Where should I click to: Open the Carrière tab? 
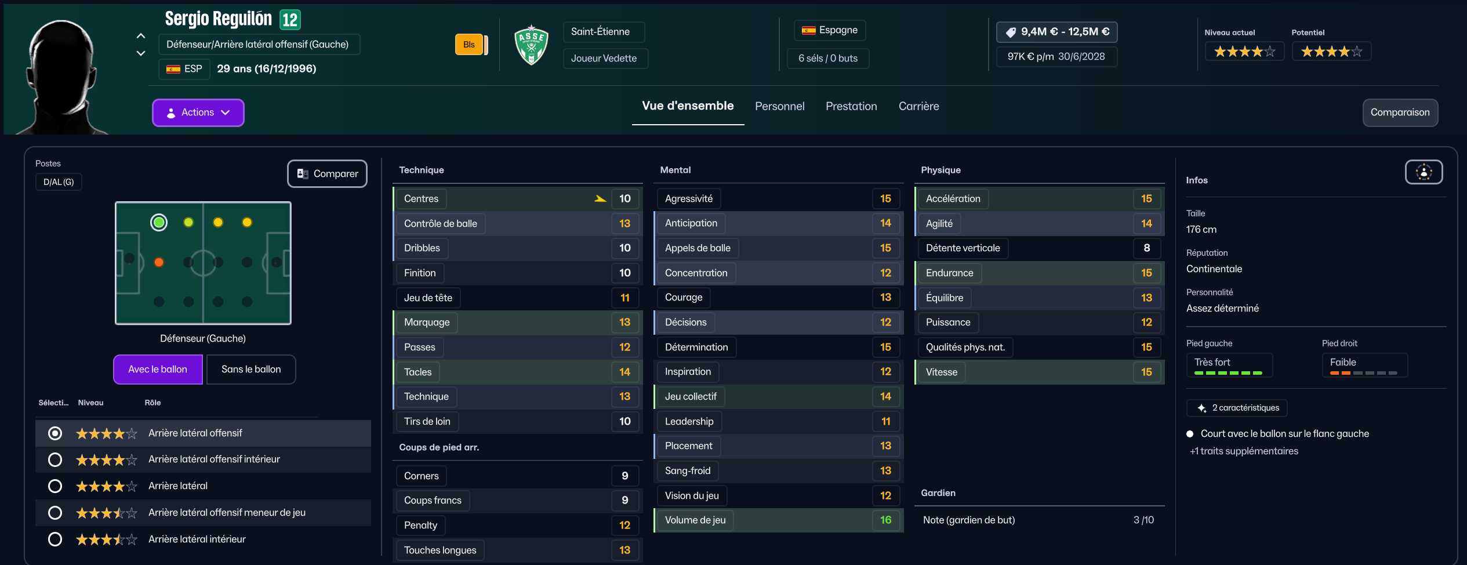point(918,106)
